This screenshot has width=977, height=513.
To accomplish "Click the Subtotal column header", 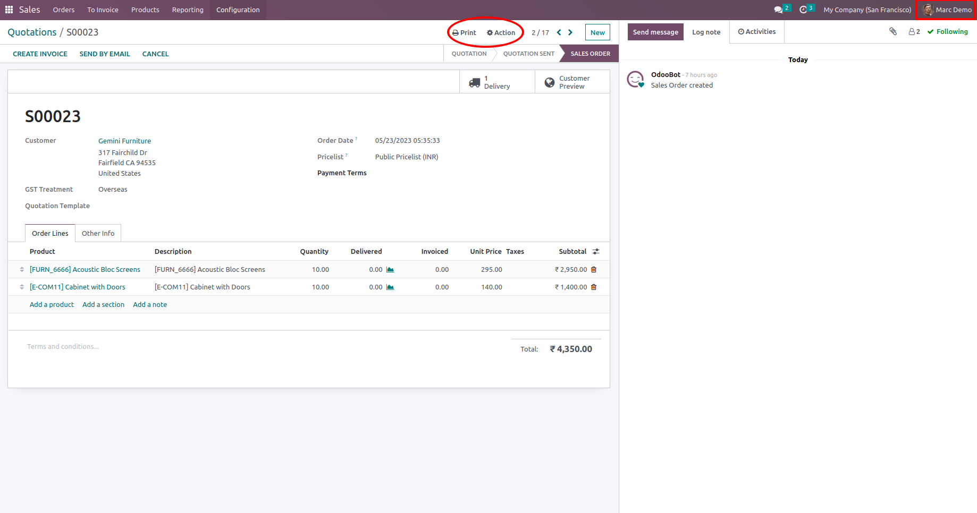I will (572, 252).
